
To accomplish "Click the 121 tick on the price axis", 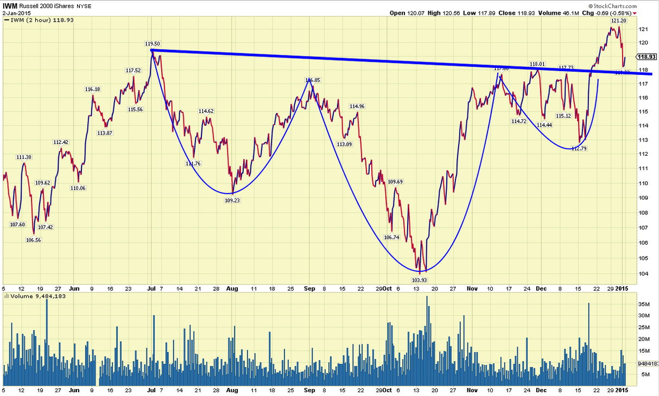I will click(x=644, y=29).
